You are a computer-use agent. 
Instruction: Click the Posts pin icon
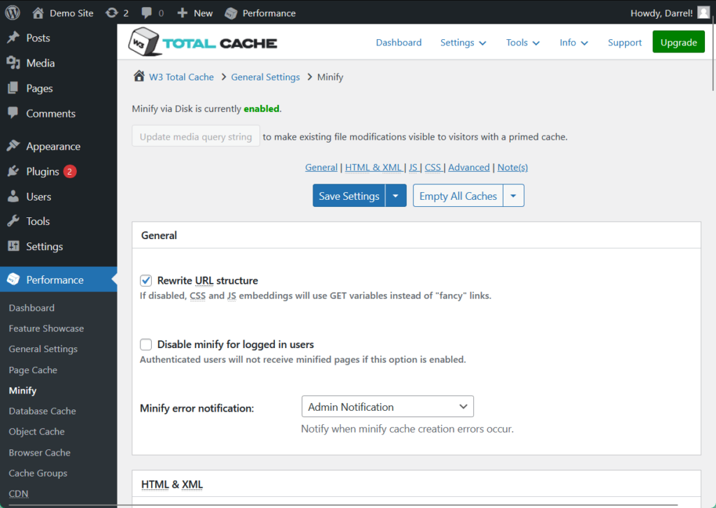click(13, 38)
